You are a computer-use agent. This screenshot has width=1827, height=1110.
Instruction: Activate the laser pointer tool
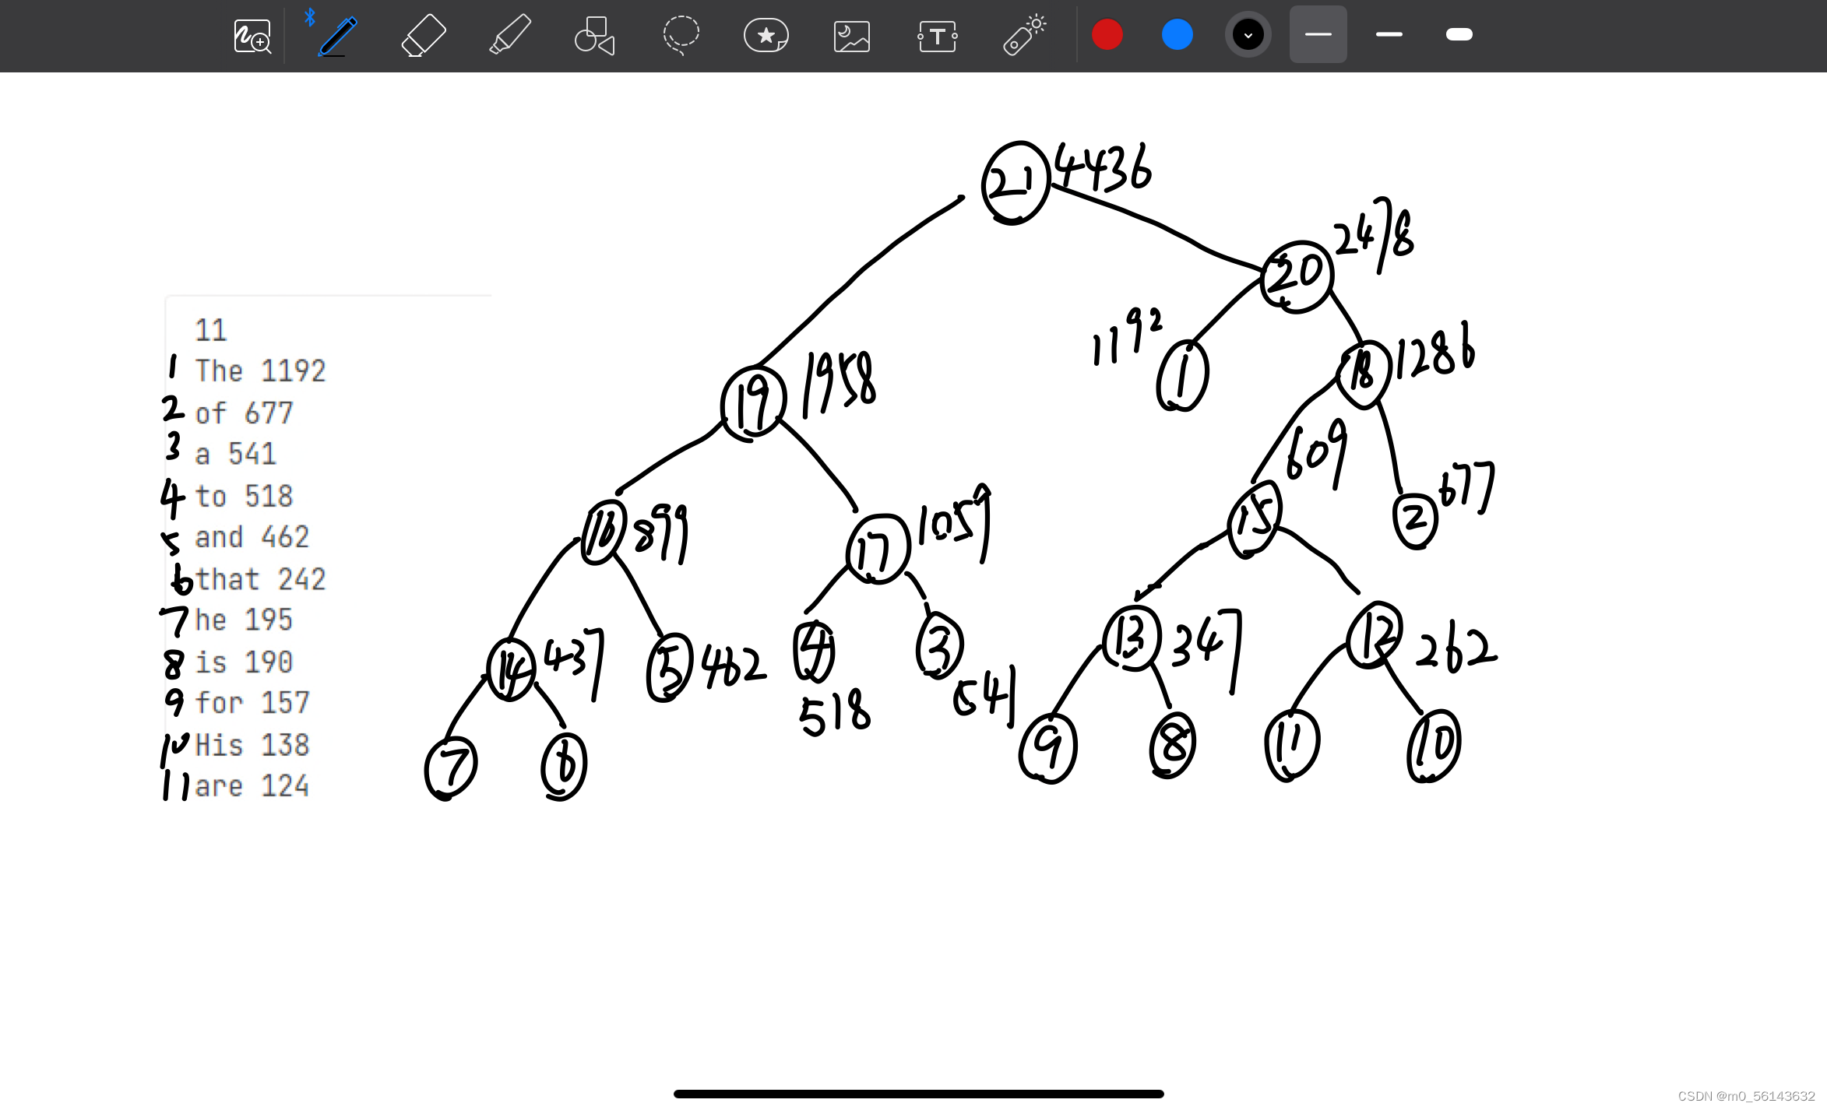pos(1024,36)
